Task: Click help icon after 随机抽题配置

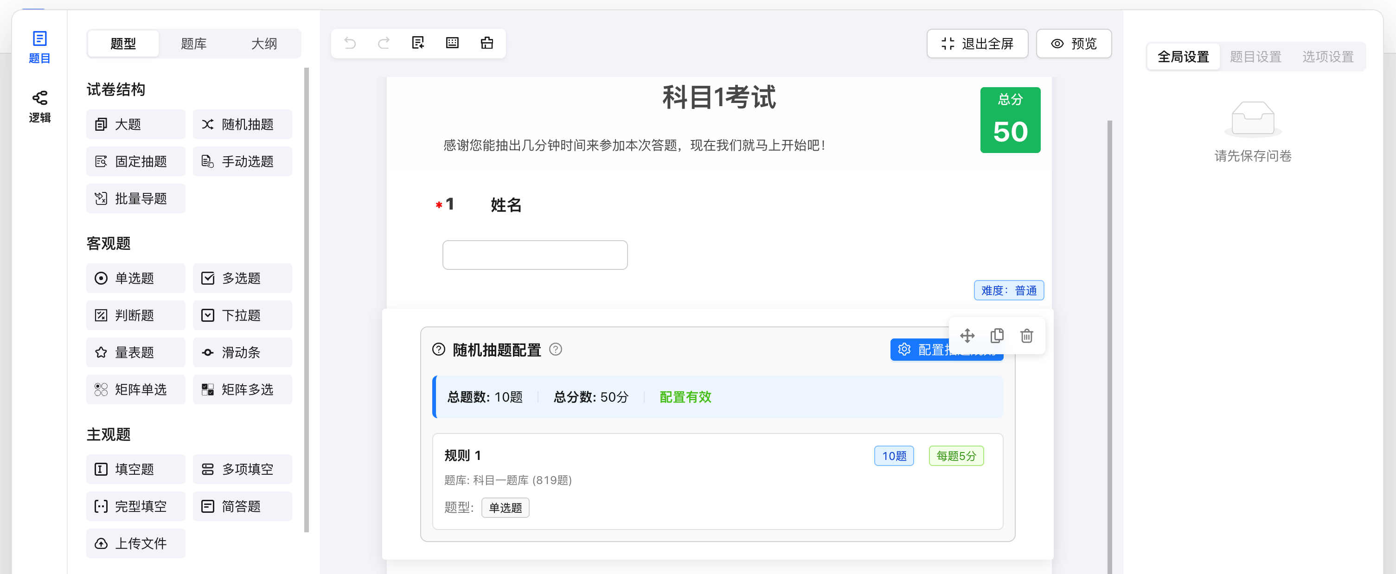Action: pyautogui.click(x=555, y=349)
